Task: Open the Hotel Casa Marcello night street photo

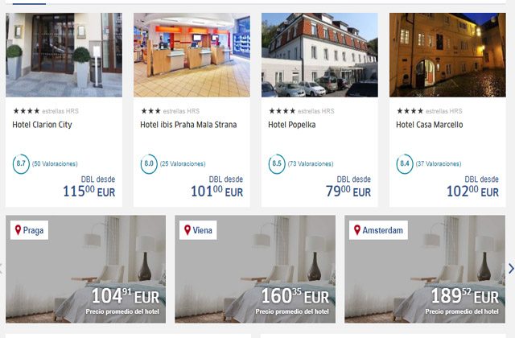Action: coord(447,55)
